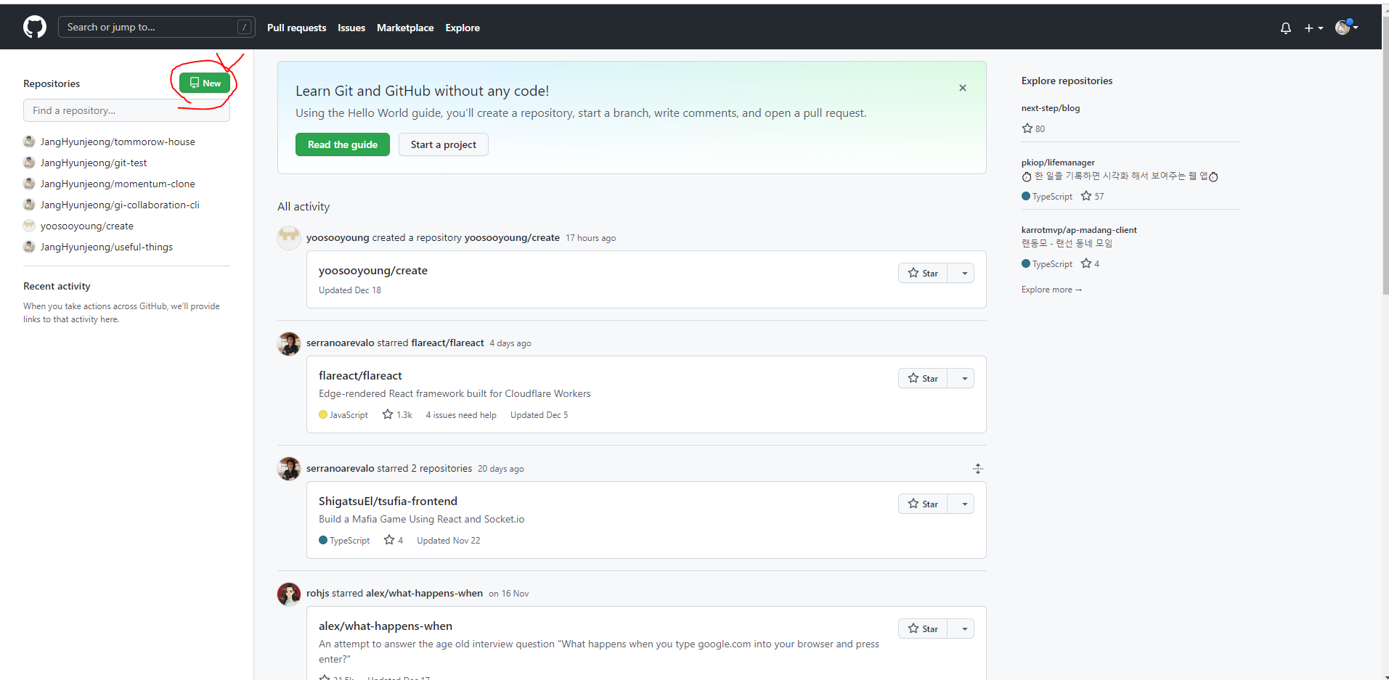Open karrotmvp/ap-madang-client repository

(x=1079, y=230)
